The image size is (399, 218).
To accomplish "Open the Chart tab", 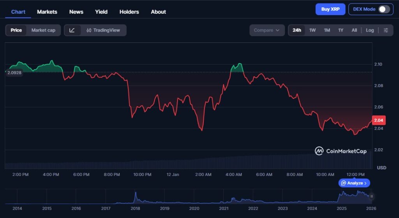I will pyautogui.click(x=18, y=12).
